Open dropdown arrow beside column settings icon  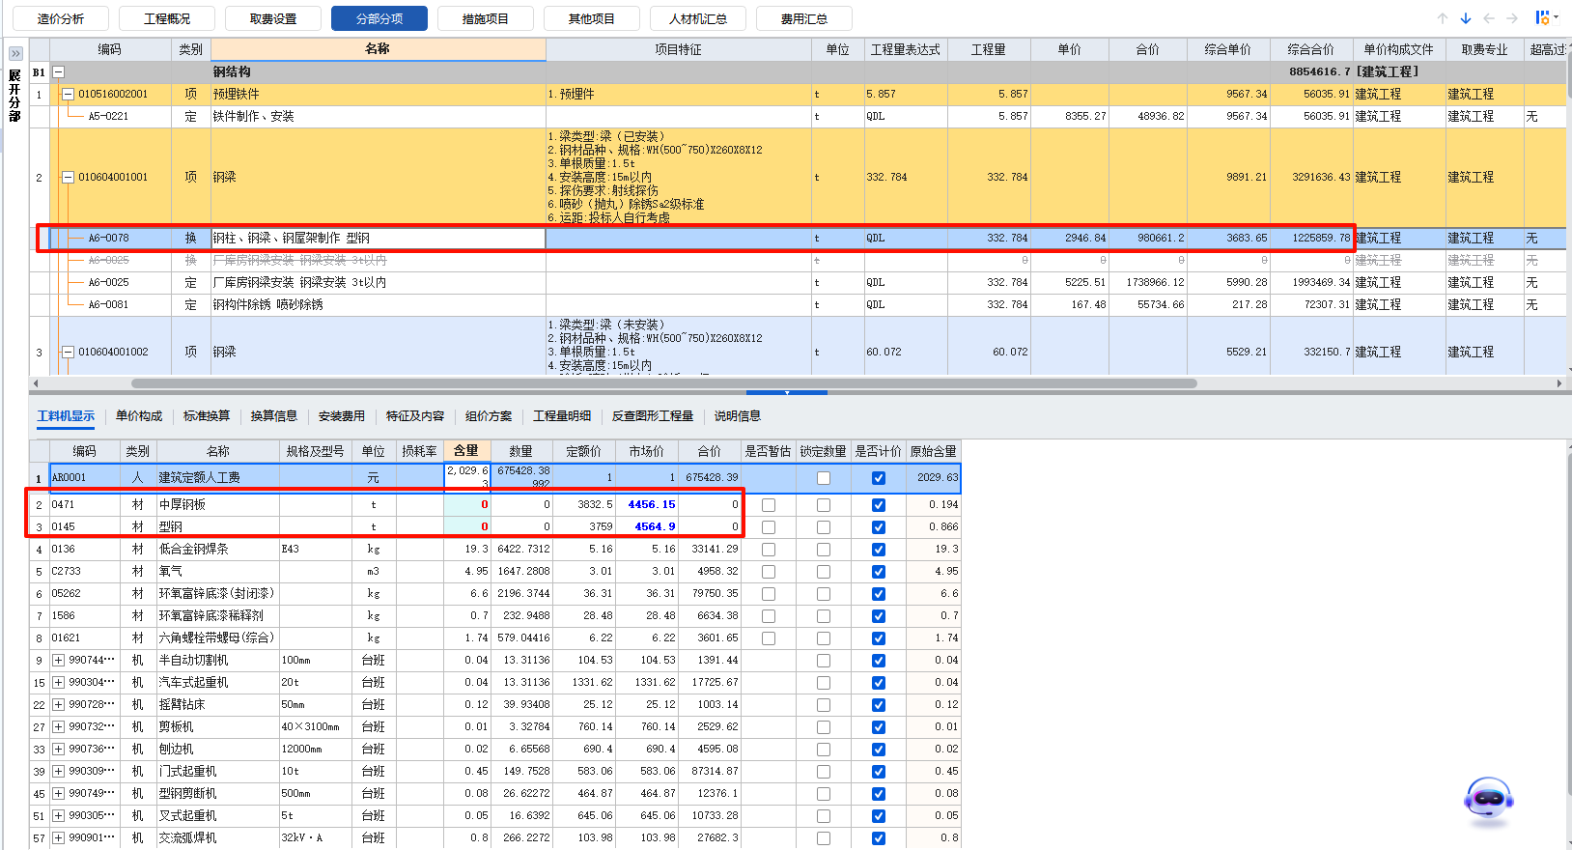(x=1556, y=17)
